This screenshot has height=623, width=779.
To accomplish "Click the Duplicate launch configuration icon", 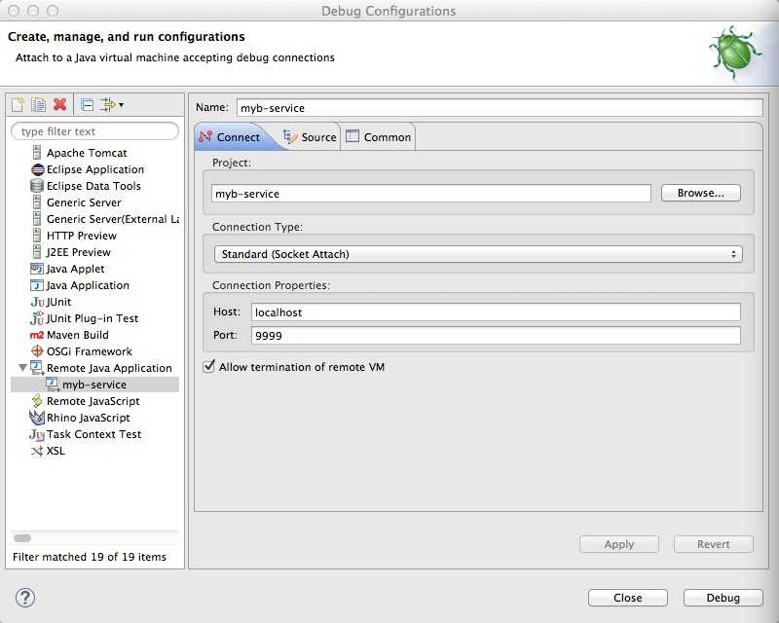I will pos(38,104).
